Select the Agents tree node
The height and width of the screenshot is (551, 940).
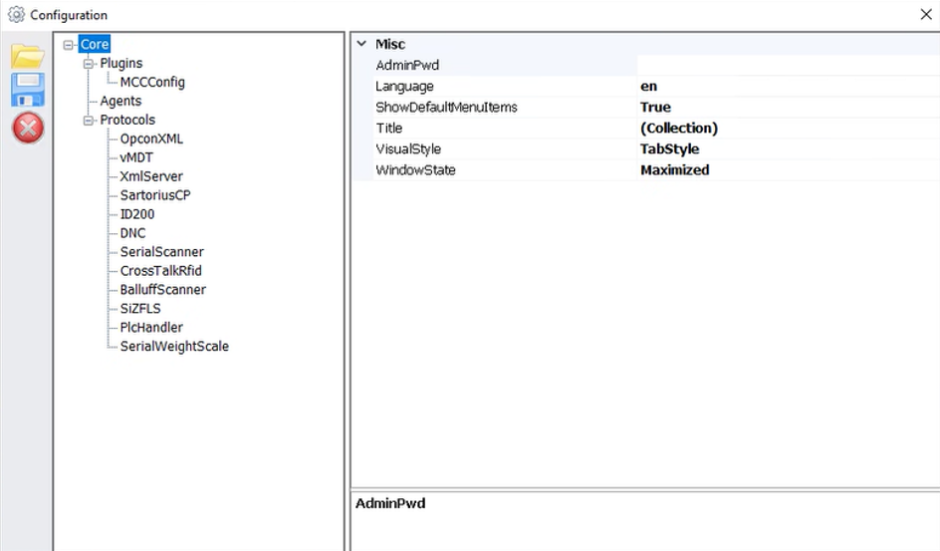120,102
